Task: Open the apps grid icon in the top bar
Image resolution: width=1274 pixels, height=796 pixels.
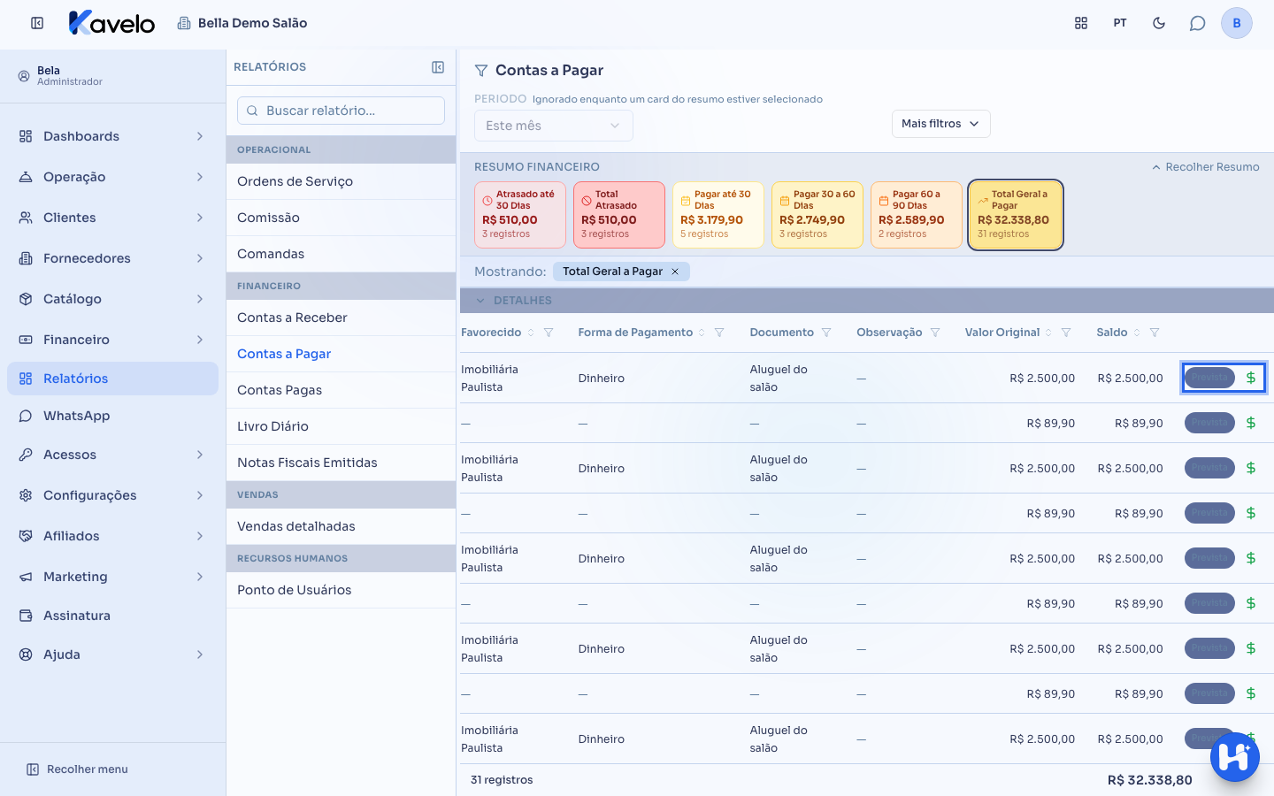Action: click(1081, 23)
